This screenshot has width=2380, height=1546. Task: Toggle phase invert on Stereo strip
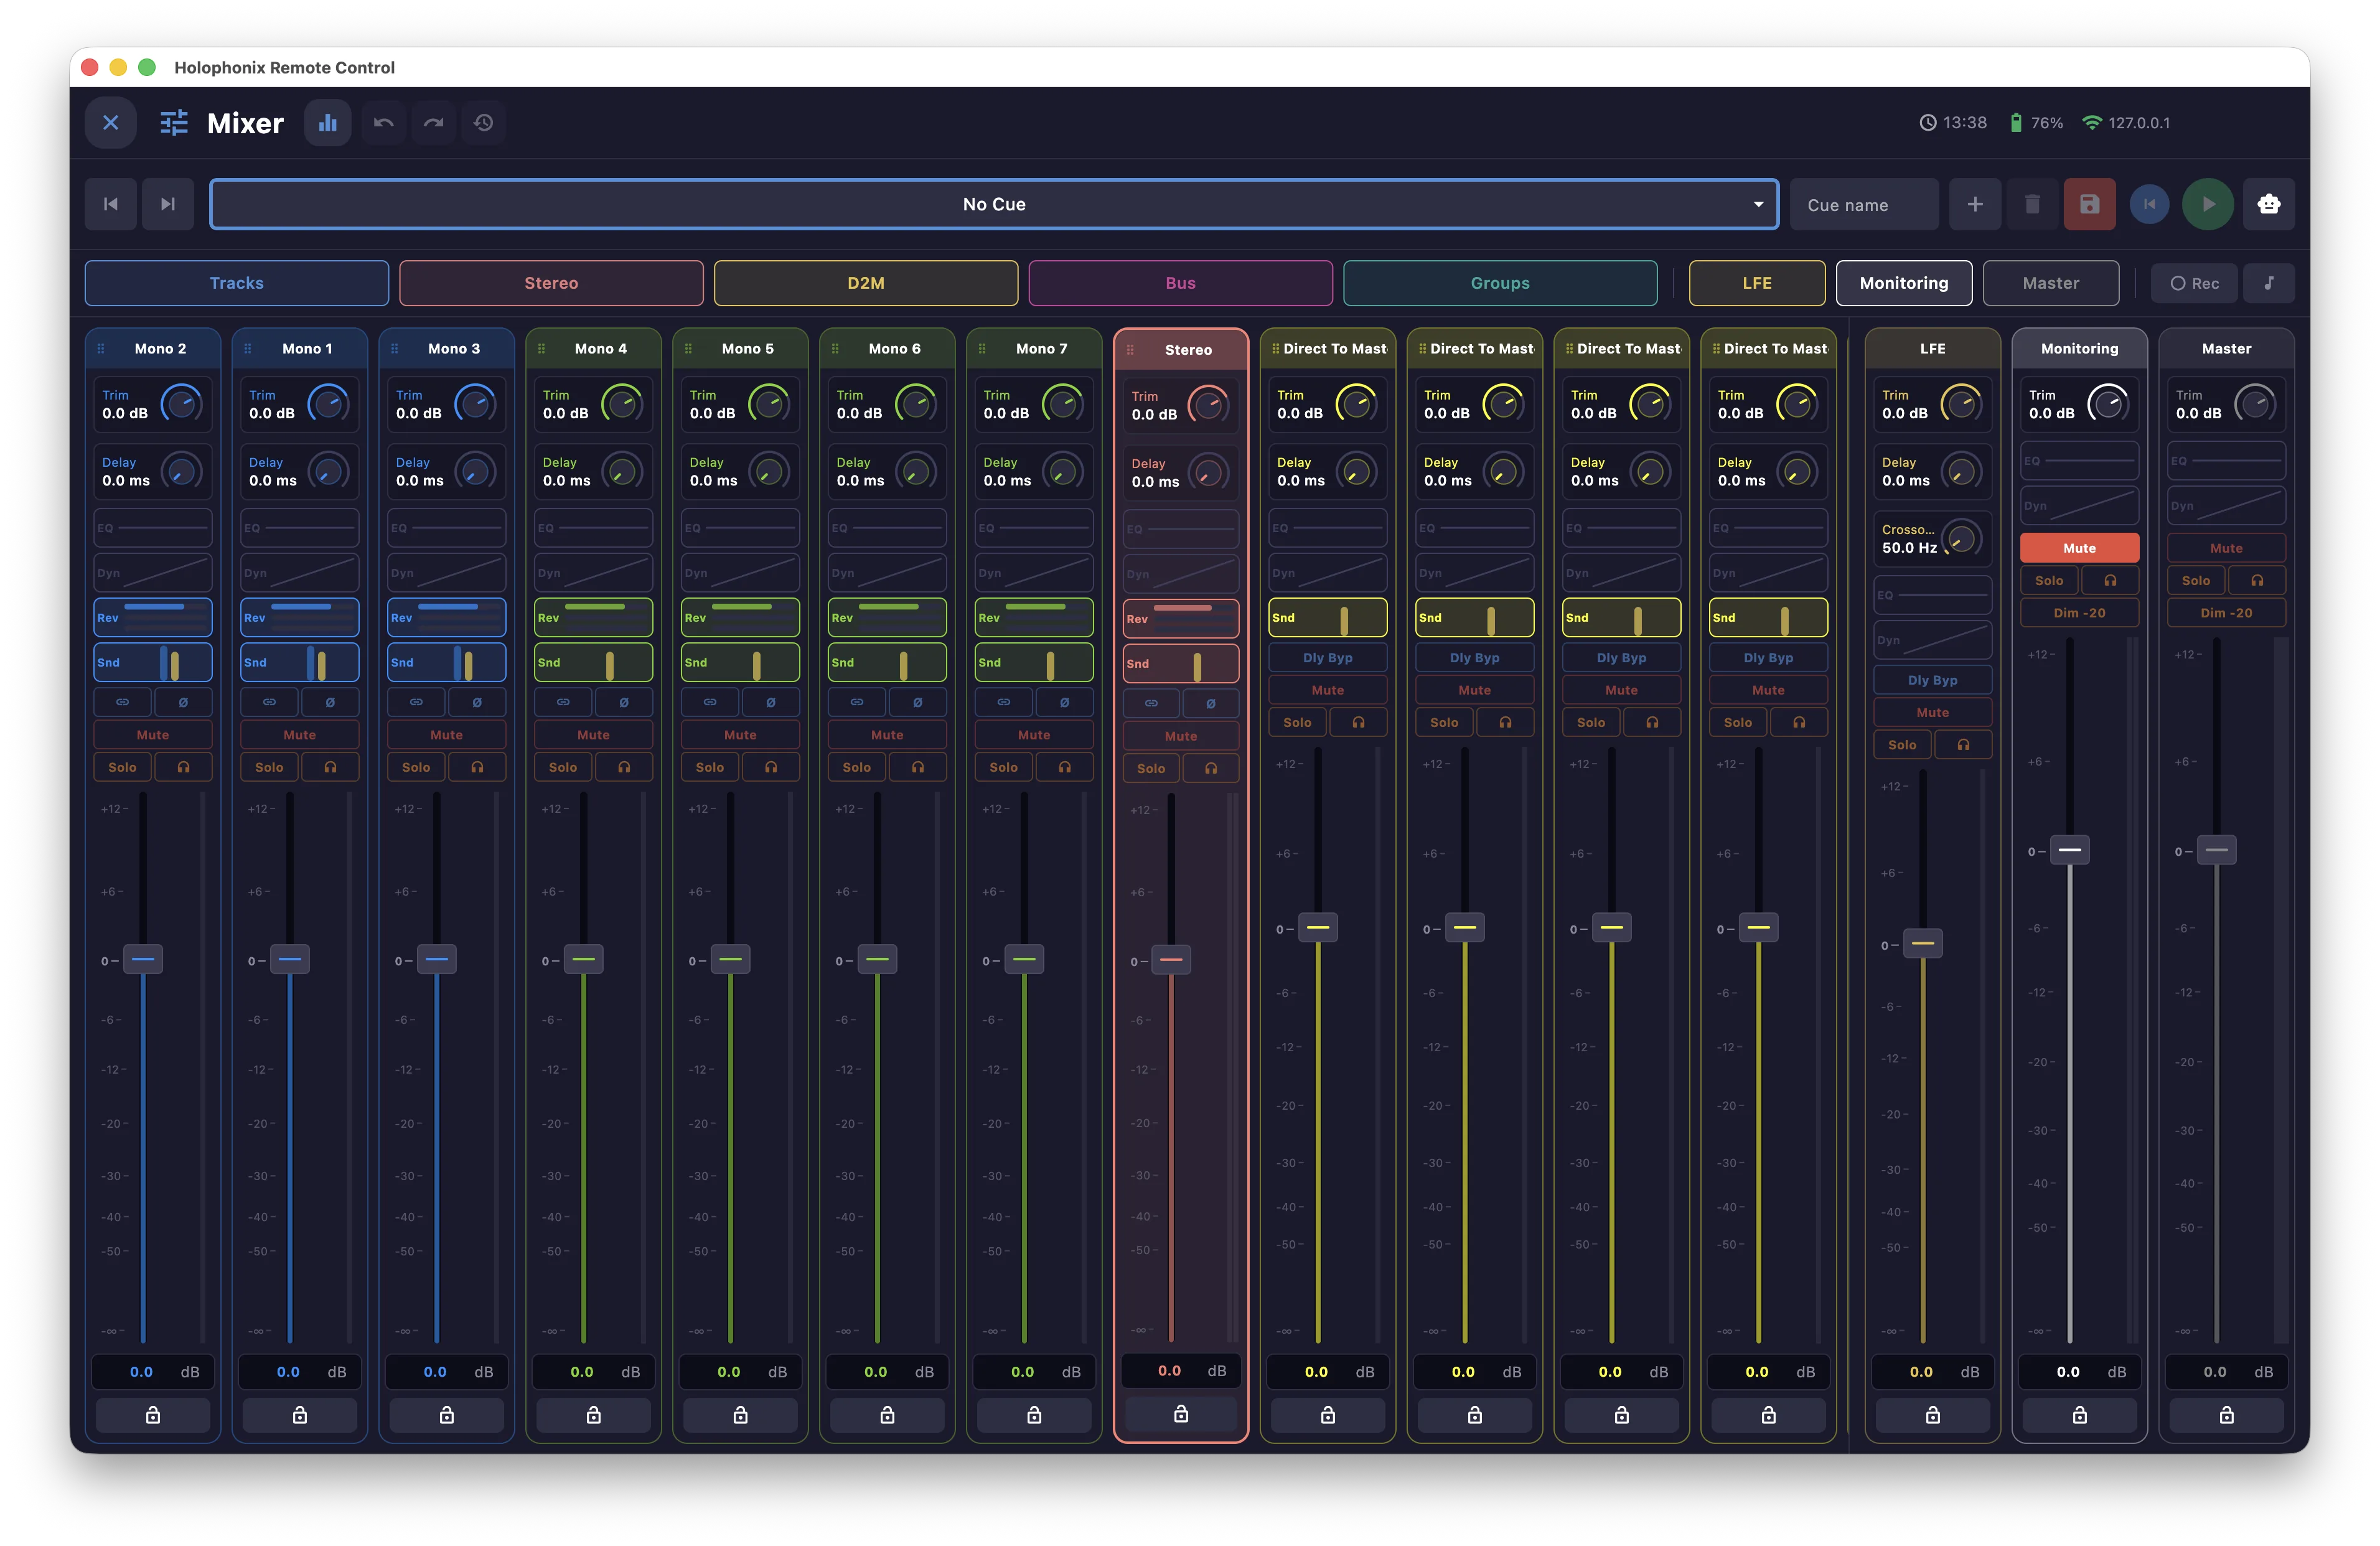tap(1211, 703)
